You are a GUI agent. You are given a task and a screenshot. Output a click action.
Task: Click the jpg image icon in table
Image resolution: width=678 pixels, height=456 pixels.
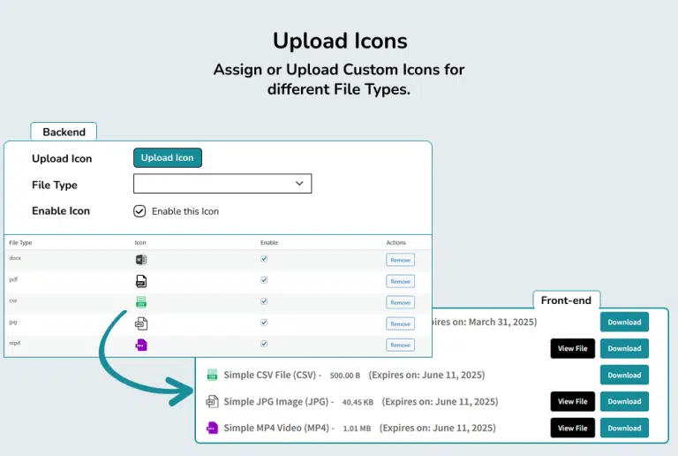pos(140,323)
